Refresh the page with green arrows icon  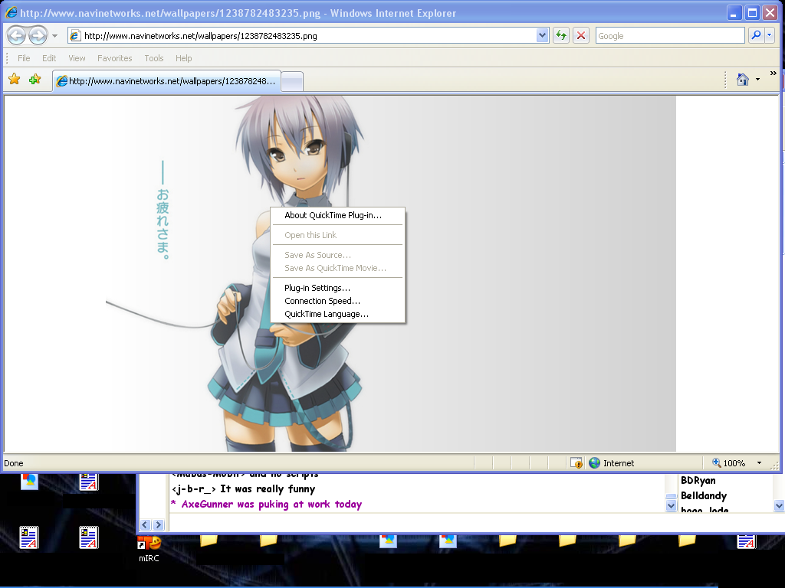tap(561, 35)
